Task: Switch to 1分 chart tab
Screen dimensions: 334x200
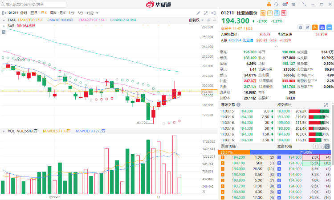Action: [71, 13]
